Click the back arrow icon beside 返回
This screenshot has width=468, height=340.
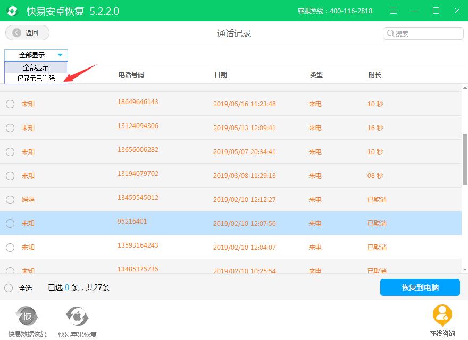(16, 33)
